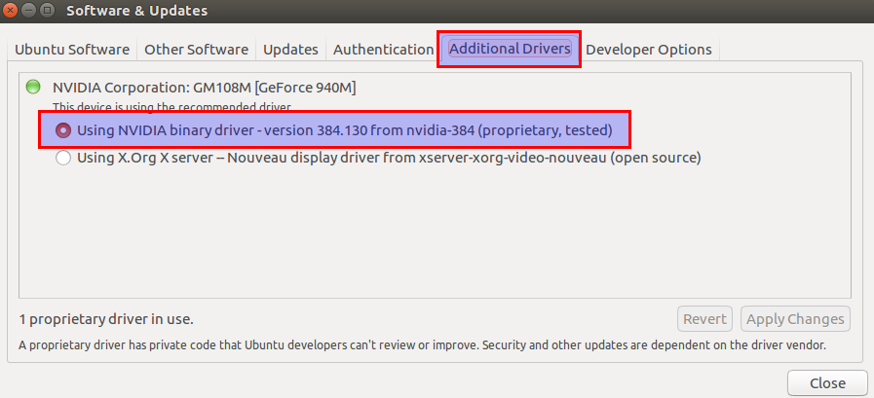The height and width of the screenshot is (398, 874).
Task: Open the Developer Options tab
Action: tap(649, 50)
